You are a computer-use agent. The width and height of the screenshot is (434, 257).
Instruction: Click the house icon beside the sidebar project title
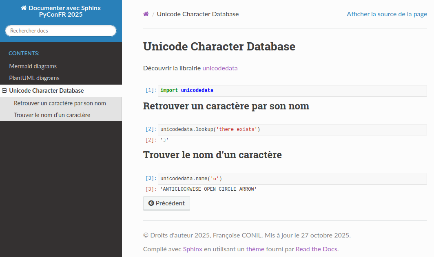(24, 8)
